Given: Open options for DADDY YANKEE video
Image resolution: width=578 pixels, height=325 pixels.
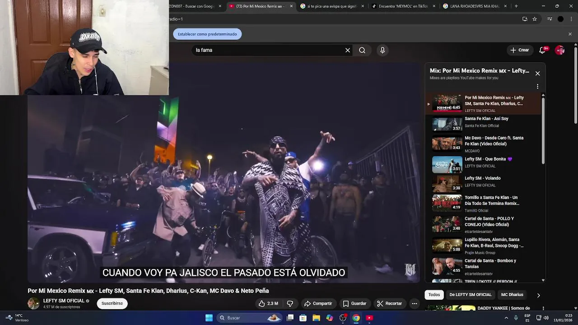Looking at the screenshot, I should tap(543, 308).
